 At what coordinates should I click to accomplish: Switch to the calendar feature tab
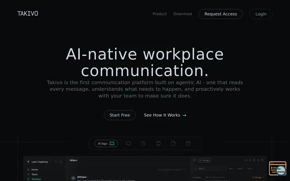coord(188,143)
